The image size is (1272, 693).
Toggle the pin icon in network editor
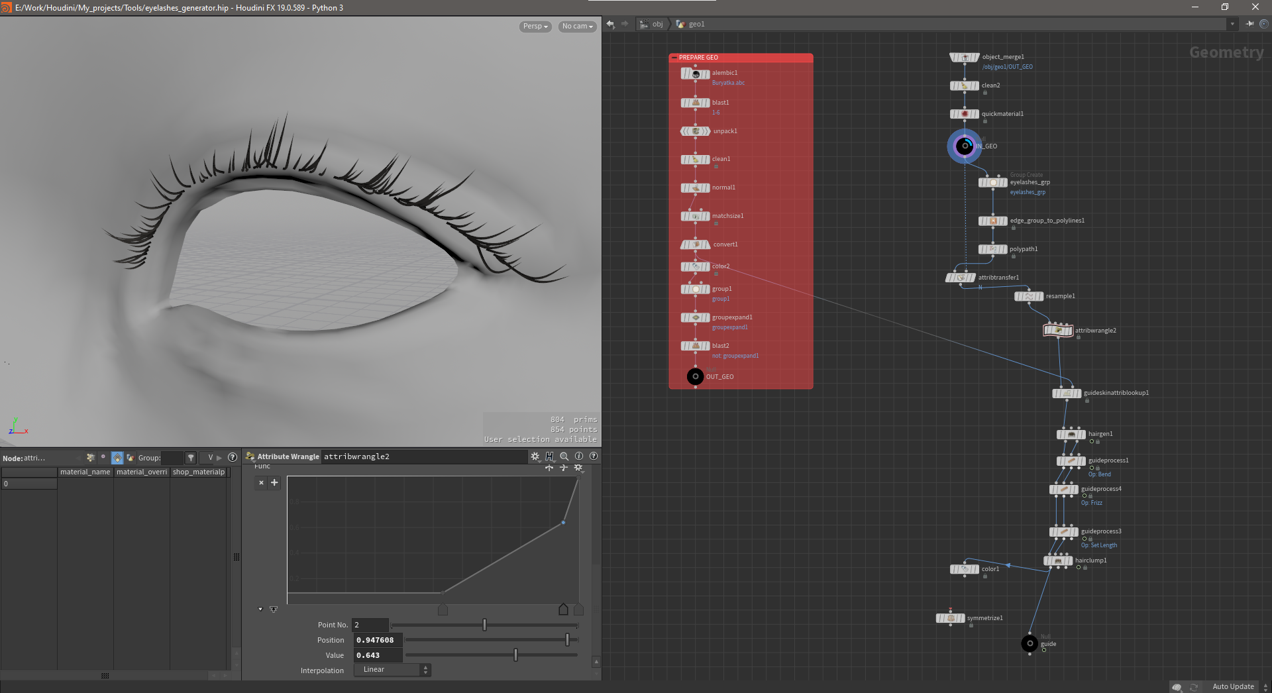click(x=1249, y=24)
